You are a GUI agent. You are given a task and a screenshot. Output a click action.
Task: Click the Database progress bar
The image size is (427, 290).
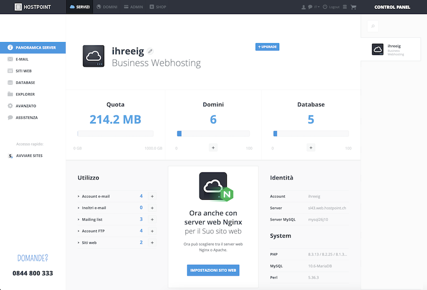pos(311,134)
